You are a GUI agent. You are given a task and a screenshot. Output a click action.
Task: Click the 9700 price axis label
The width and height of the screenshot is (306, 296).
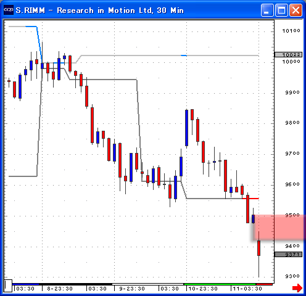[292, 154]
